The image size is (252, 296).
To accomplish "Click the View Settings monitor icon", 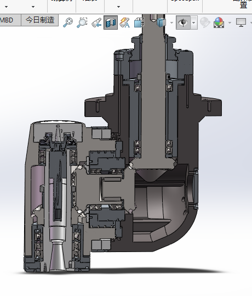I will pos(241,23).
